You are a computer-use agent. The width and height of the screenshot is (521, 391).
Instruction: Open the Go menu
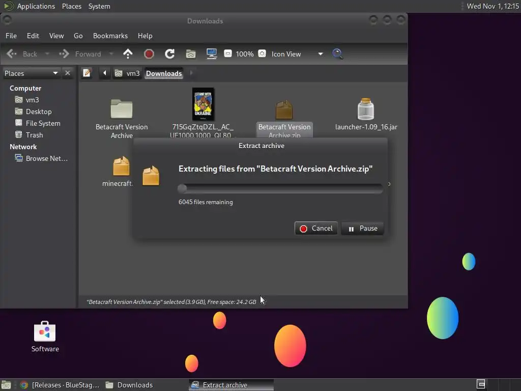tap(78, 36)
